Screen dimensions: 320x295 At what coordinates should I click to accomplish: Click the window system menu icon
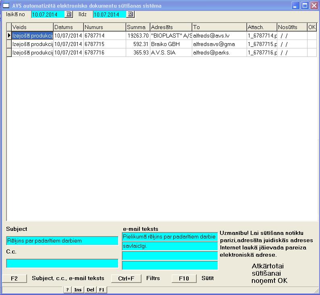(x=6, y=6)
